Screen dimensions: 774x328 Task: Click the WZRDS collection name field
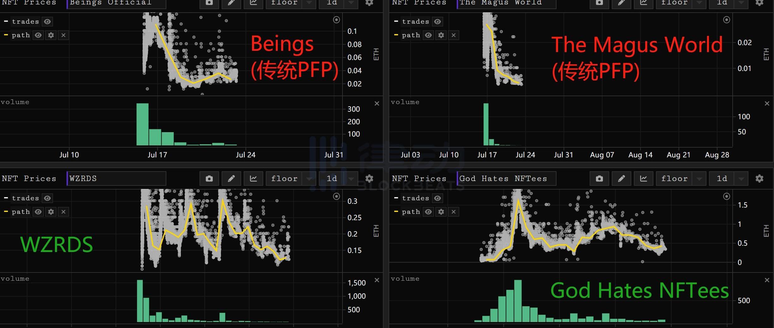[116, 179]
